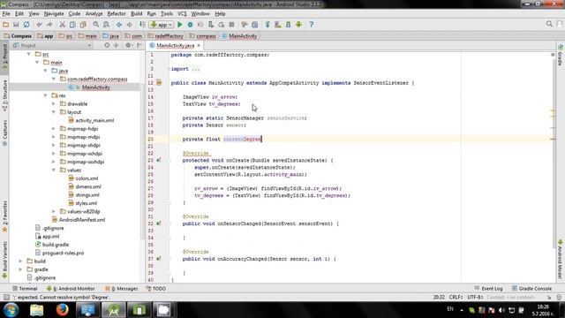565x318 pixels.
Task: Click the Debug app bug icon
Action: 190,25
